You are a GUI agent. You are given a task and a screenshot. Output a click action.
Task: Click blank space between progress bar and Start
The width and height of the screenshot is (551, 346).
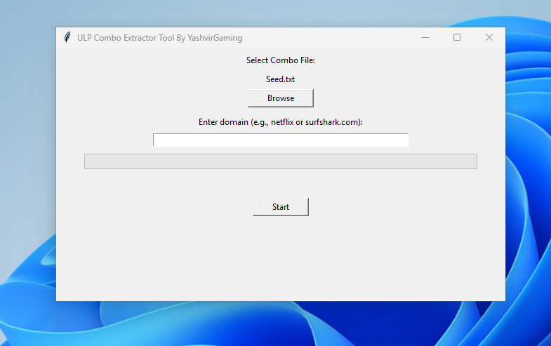pos(281,183)
